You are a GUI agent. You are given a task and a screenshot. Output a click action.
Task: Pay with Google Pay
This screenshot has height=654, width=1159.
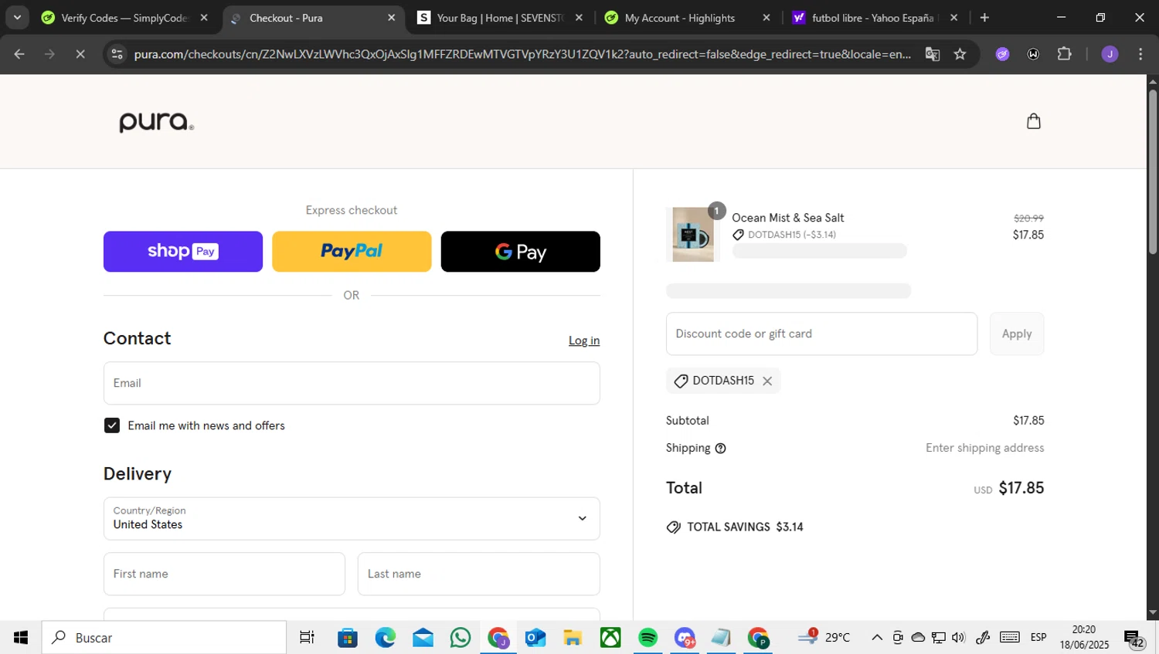click(521, 252)
